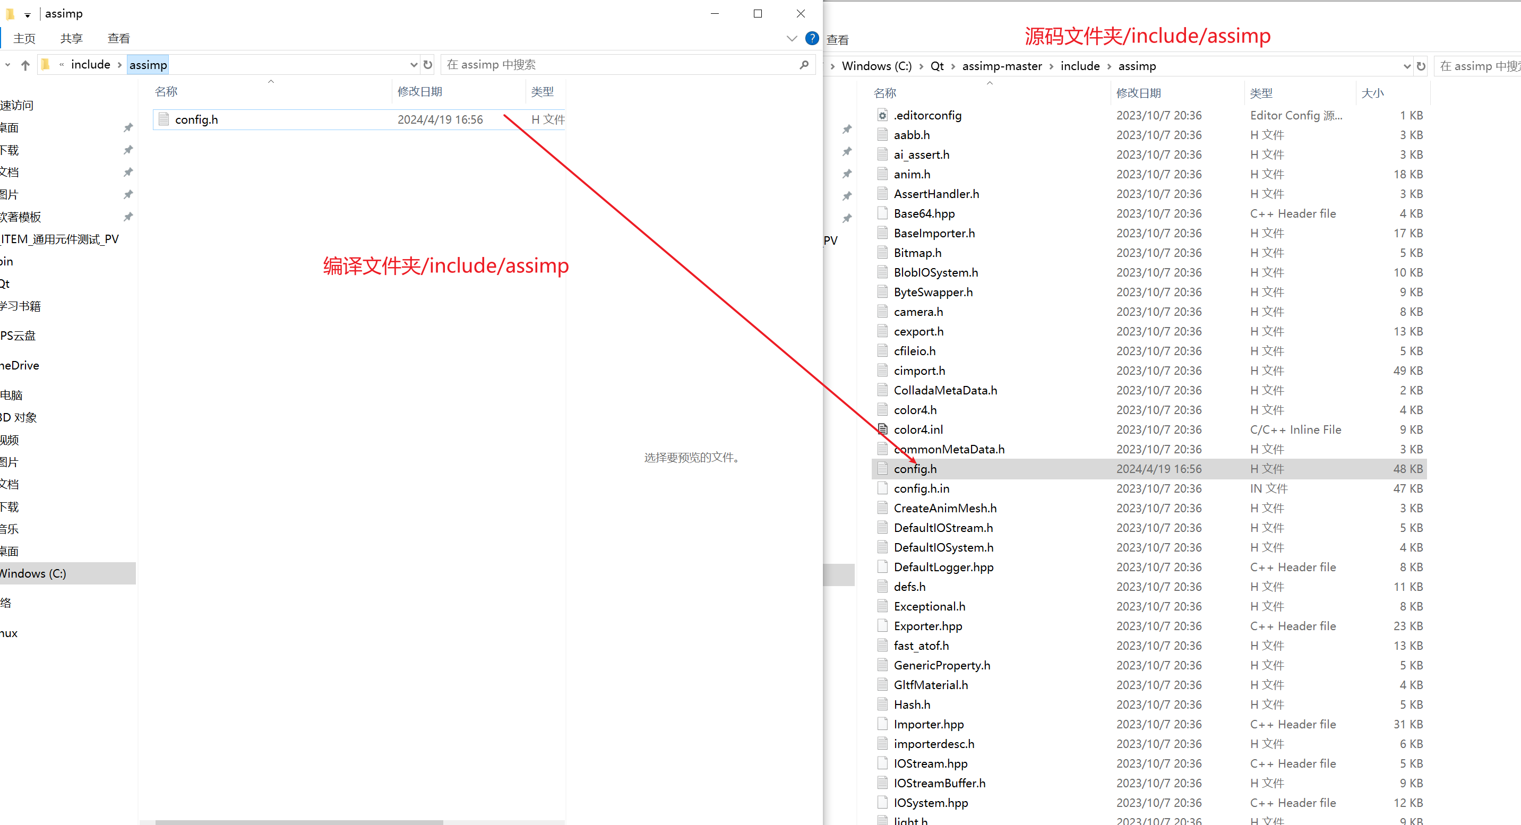Go up one folder level in left window
Viewport: 1521px width, 825px height.
point(25,65)
